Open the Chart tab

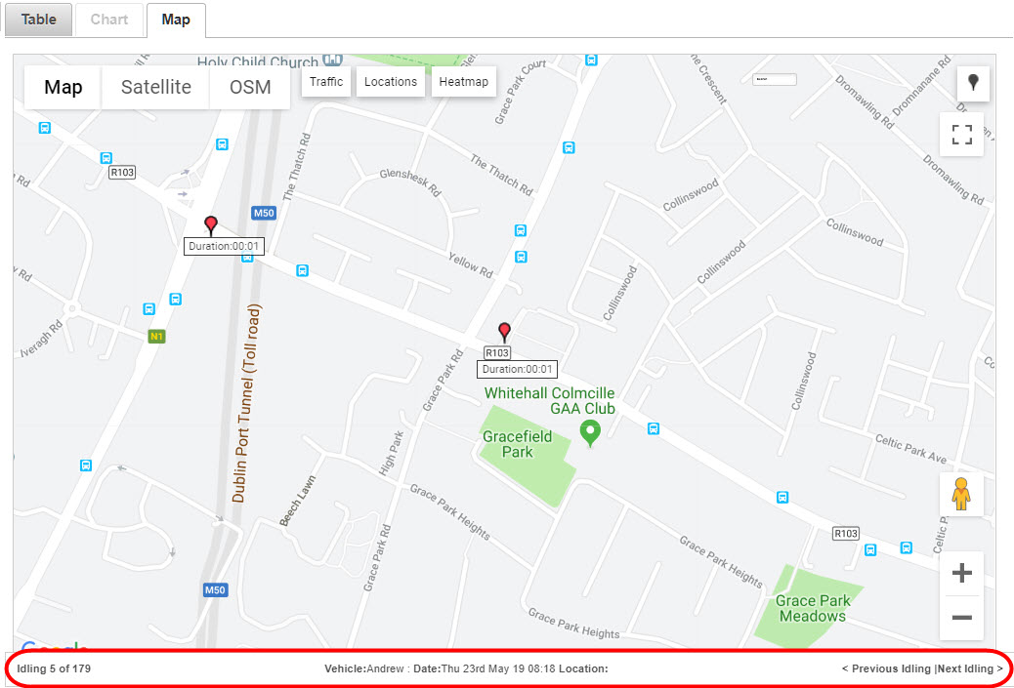pos(109,20)
